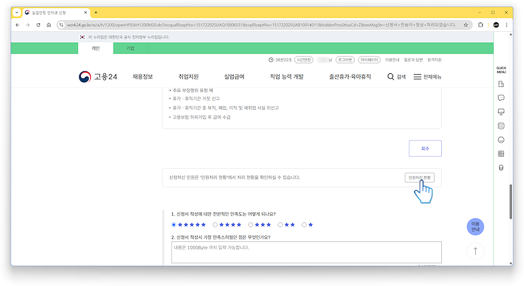Click the 로그아웃 button
The height and width of the screenshot is (286, 524).
[x=345, y=60]
